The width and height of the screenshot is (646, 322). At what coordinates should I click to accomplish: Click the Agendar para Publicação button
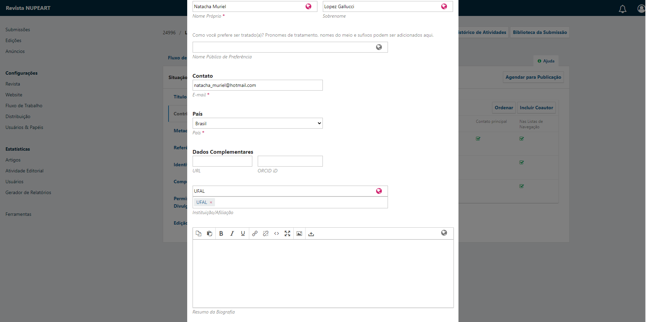click(533, 77)
